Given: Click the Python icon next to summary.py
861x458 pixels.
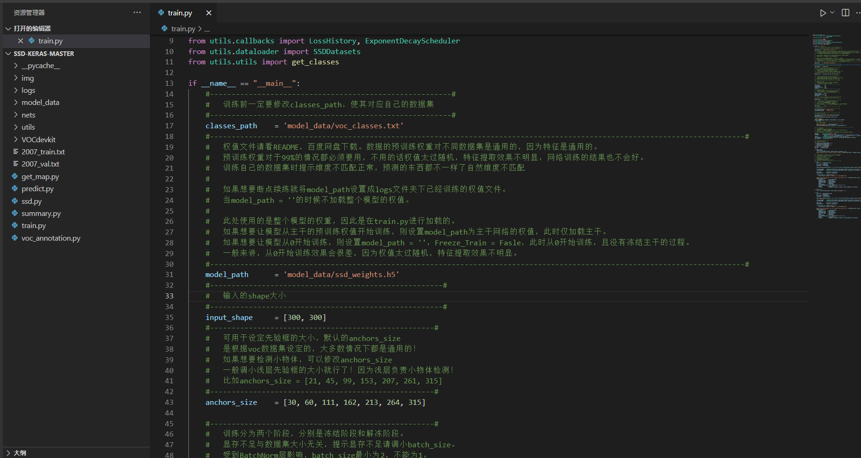Looking at the screenshot, I should [15, 213].
